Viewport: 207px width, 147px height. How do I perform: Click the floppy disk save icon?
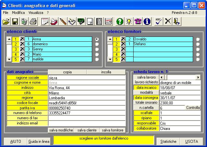[15, 22]
